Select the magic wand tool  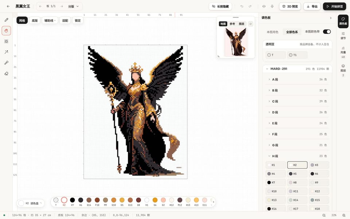pos(6,52)
